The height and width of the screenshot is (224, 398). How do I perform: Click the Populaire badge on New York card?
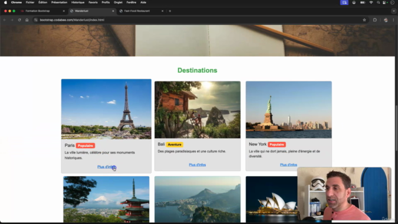(x=277, y=144)
